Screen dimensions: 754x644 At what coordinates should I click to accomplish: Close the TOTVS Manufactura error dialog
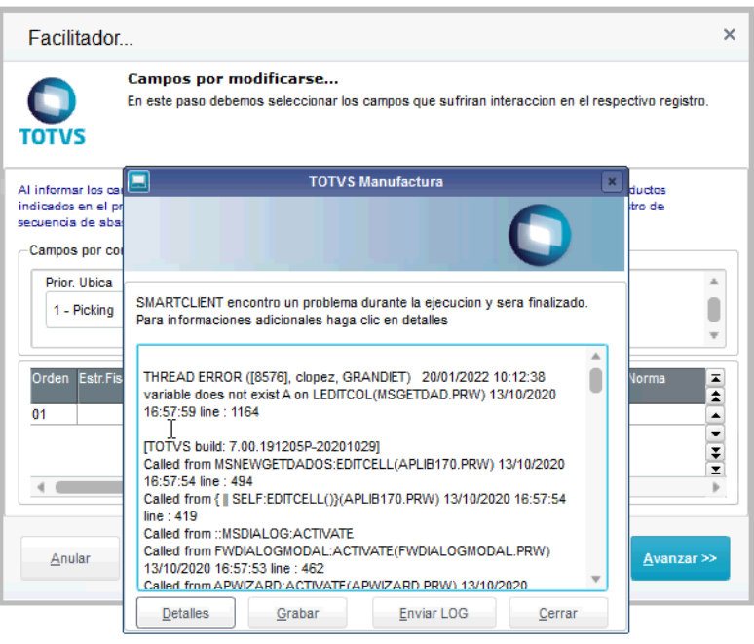point(612,182)
